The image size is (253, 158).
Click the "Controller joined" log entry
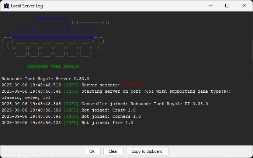[x=144, y=104]
